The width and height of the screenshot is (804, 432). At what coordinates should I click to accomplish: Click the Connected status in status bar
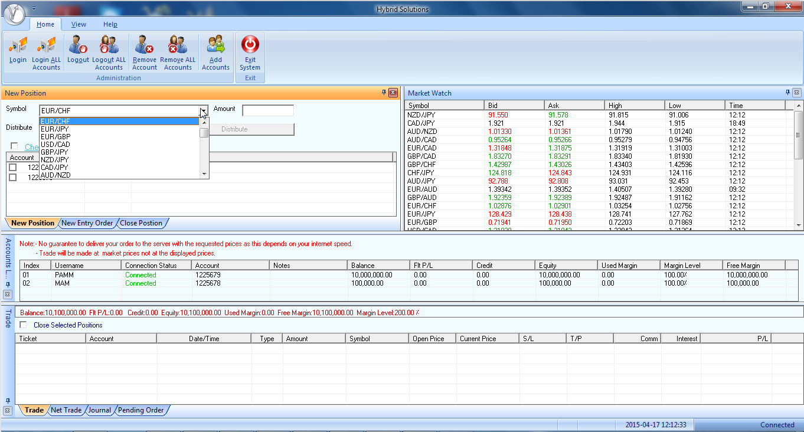pyautogui.click(x=777, y=425)
